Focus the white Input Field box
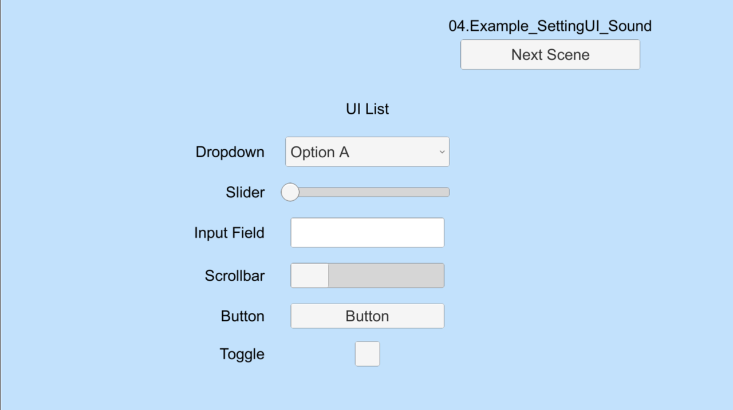The width and height of the screenshot is (733, 410). [367, 233]
